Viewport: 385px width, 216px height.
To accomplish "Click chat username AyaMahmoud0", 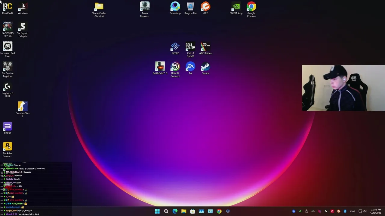I will [x=13, y=207].
